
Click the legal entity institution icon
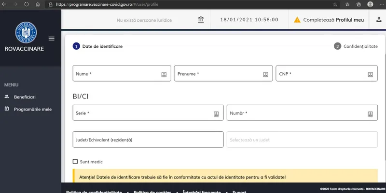point(201,20)
